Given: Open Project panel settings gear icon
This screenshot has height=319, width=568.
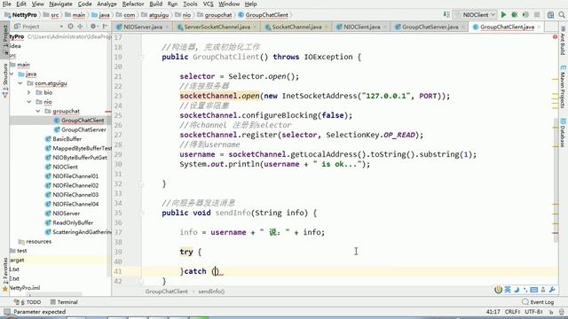Looking at the screenshot, I should point(93,27).
